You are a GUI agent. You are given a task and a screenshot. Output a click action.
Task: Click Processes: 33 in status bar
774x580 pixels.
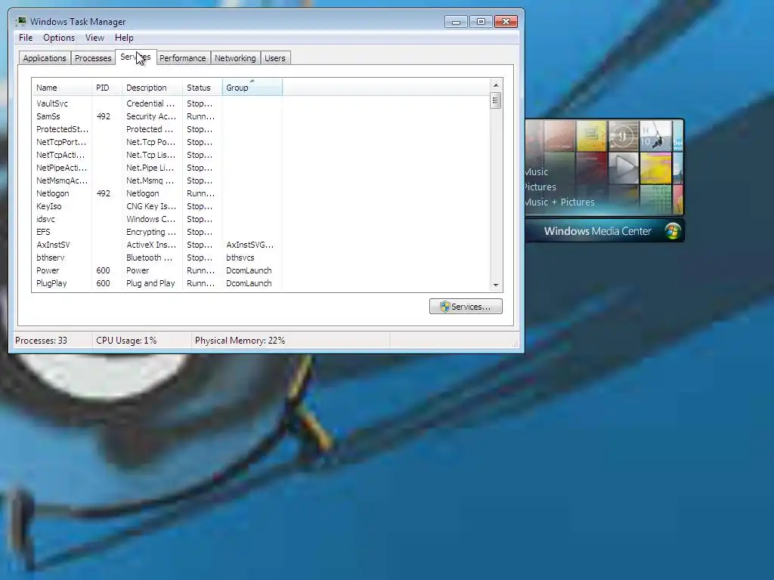pos(41,341)
